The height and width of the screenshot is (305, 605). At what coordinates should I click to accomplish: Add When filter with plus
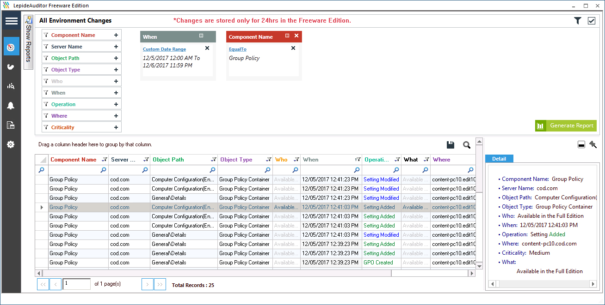[x=116, y=93]
